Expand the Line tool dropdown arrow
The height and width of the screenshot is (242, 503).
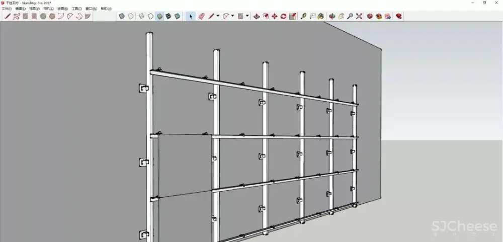(x=218, y=16)
